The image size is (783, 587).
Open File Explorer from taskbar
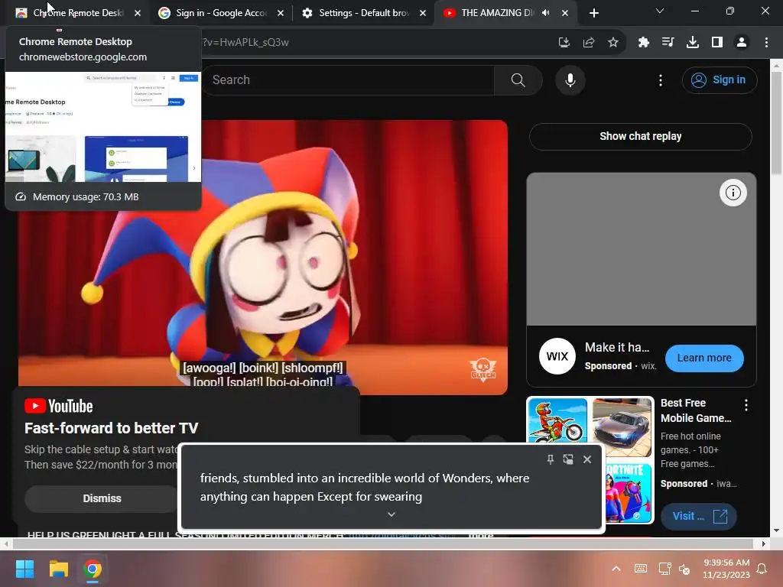pos(58,569)
